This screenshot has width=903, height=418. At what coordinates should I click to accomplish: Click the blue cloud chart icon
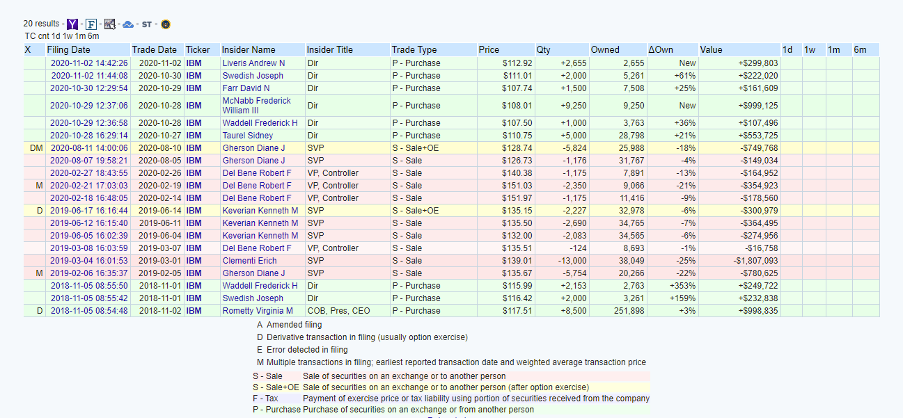(128, 24)
